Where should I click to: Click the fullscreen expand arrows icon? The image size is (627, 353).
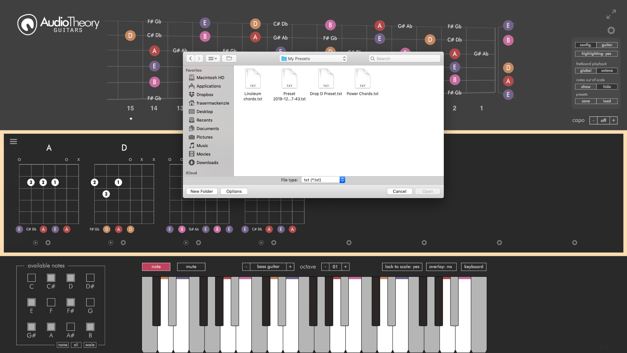[x=611, y=14]
